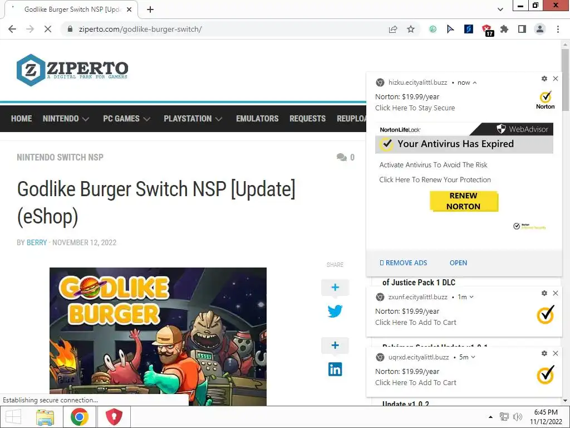The height and width of the screenshot is (428, 570).
Task: Open settings gear on uqrxd notification
Action: (x=544, y=353)
